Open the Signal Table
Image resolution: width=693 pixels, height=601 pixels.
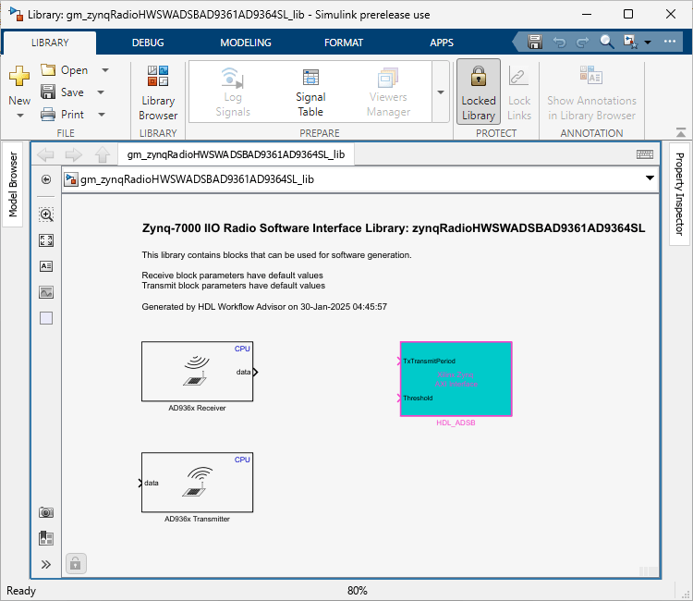click(x=310, y=92)
